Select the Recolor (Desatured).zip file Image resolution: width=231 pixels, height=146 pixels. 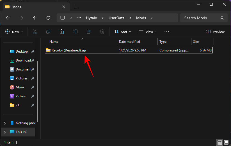point(69,50)
